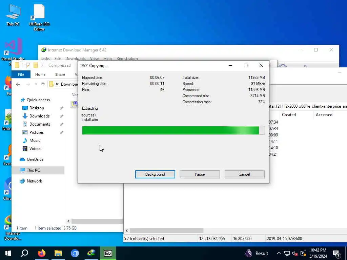Select the Internet Download Manager desktop shortcut
Screen dimensions: 347x260
(13, 228)
